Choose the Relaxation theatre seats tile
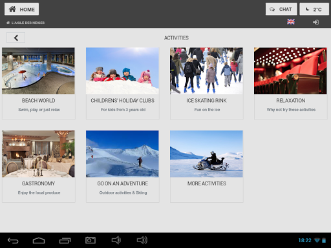Viewport: 331px width, 248px height. [x=290, y=71]
